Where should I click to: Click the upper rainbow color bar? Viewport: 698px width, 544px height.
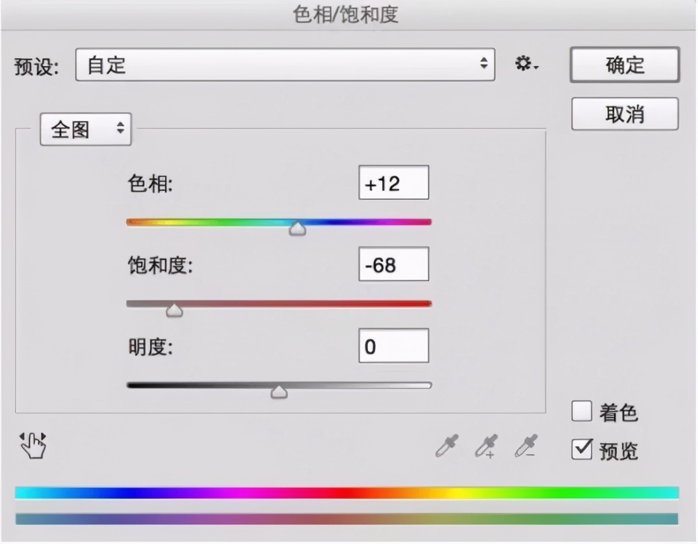346,493
